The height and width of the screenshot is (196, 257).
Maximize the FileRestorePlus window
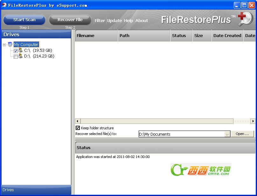pos(244,5)
